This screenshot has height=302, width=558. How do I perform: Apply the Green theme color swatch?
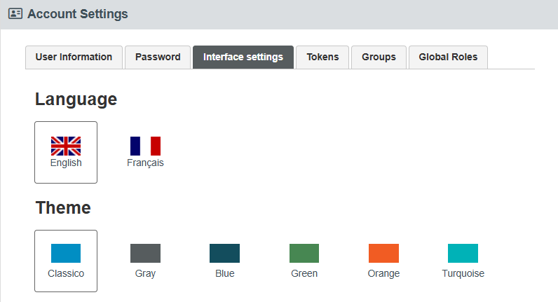pyautogui.click(x=304, y=253)
